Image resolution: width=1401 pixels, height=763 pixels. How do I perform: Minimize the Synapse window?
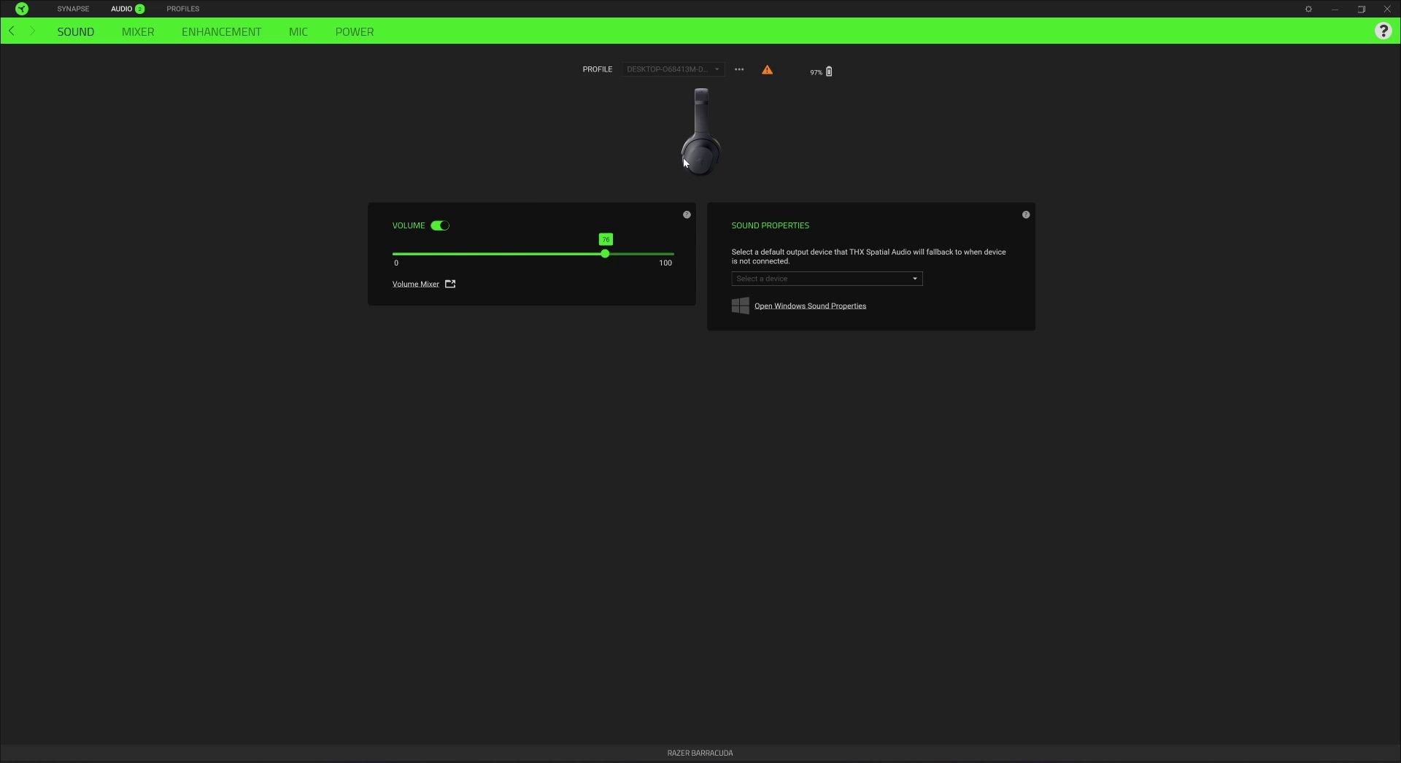click(x=1335, y=9)
